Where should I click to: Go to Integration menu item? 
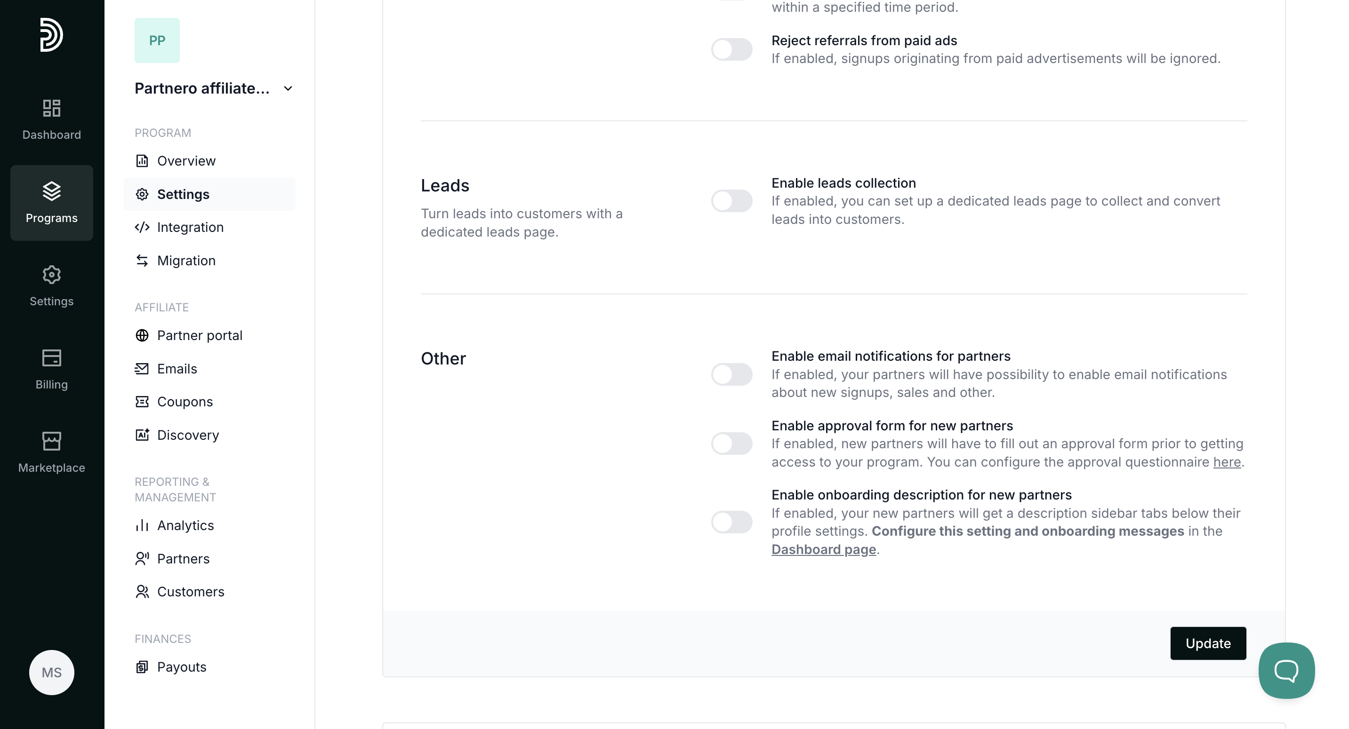(190, 227)
